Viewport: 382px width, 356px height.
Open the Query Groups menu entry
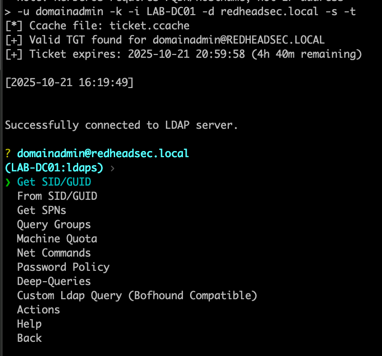(x=54, y=224)
